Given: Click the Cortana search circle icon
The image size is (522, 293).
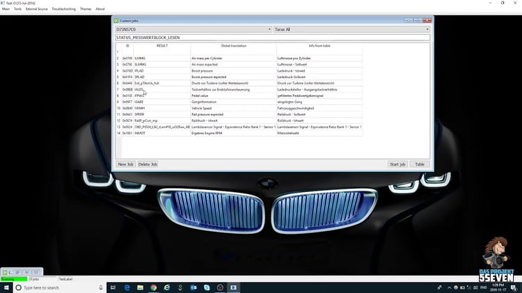Looking at the screenshot, I should pos(19,287).
